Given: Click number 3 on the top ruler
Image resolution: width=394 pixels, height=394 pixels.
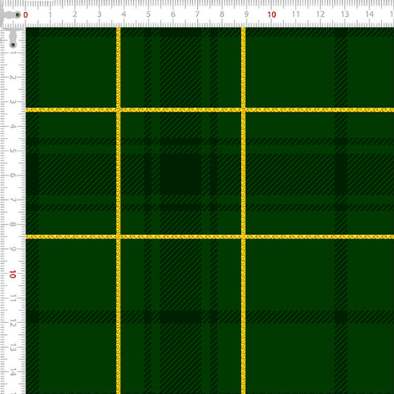Looking at the screenshot, I should coord(99,14).
